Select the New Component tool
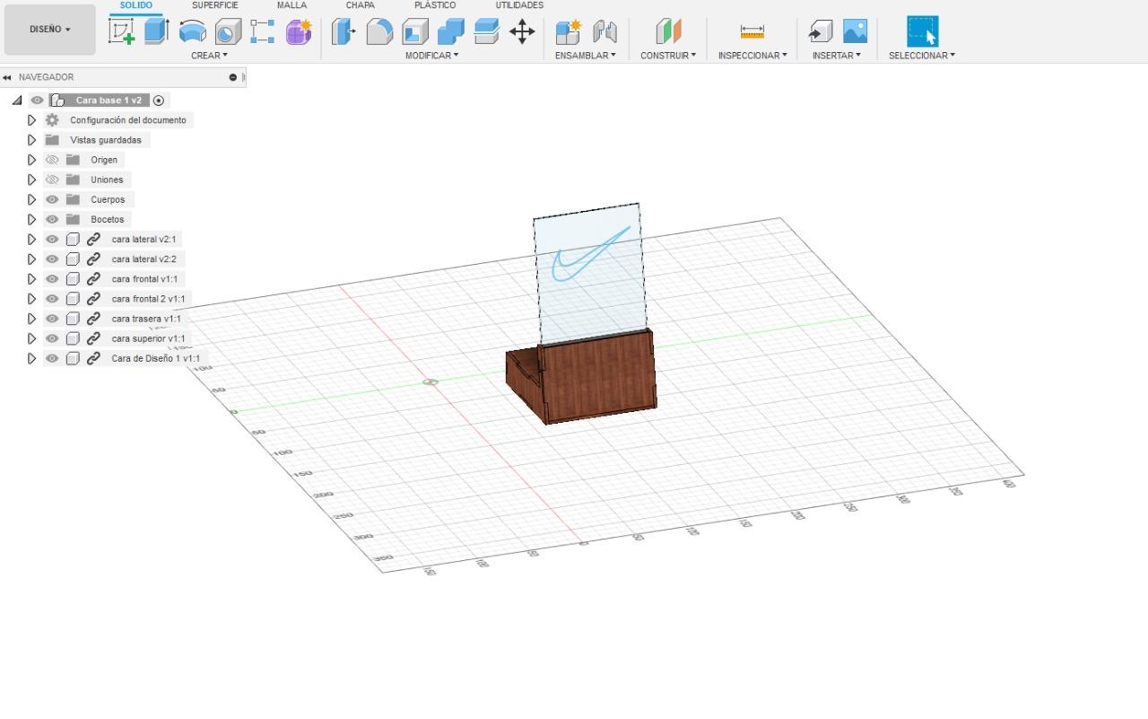This screenshot has height=719, width=1148. (568, 32)
